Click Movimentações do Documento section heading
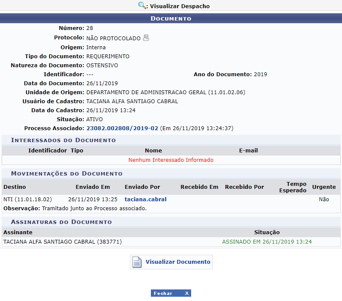The image size is (342, 301). click(x=67, y=174)
